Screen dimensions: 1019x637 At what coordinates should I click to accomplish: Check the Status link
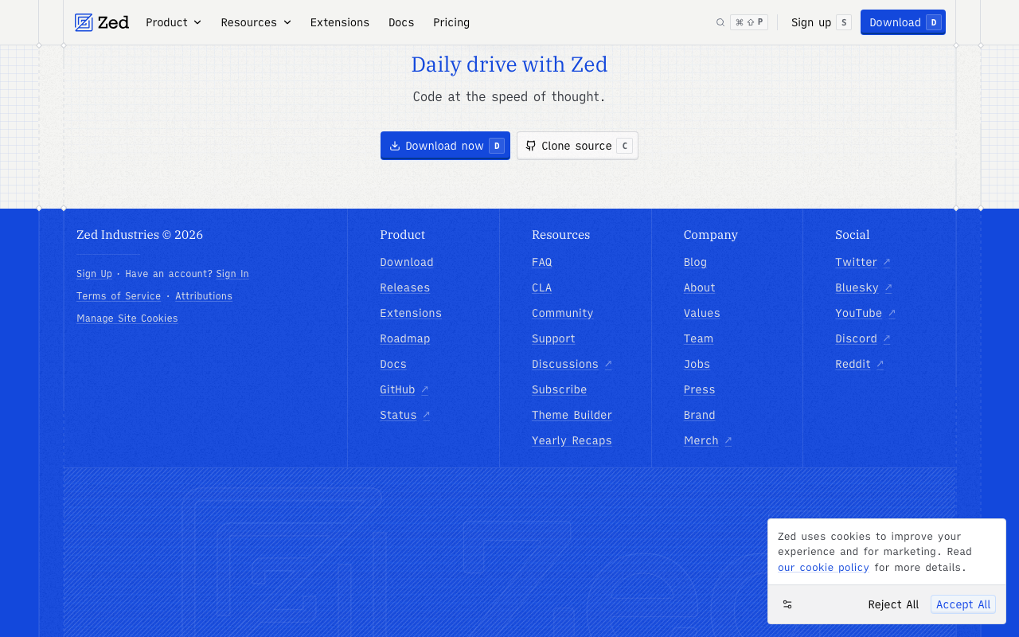[398, 415]
